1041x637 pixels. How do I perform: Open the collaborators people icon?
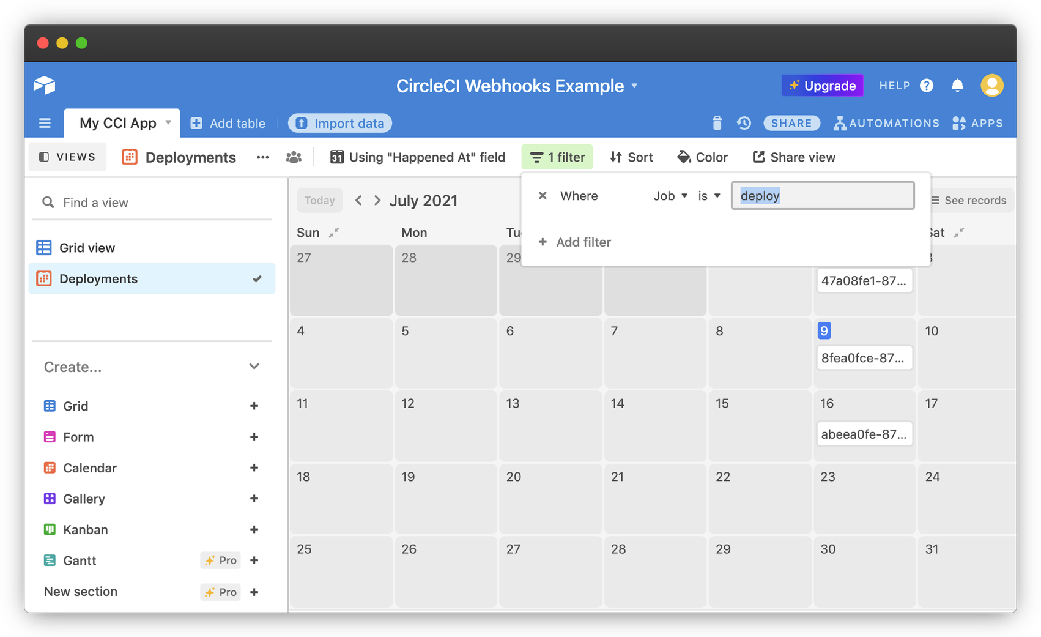[x=294, y=157]
